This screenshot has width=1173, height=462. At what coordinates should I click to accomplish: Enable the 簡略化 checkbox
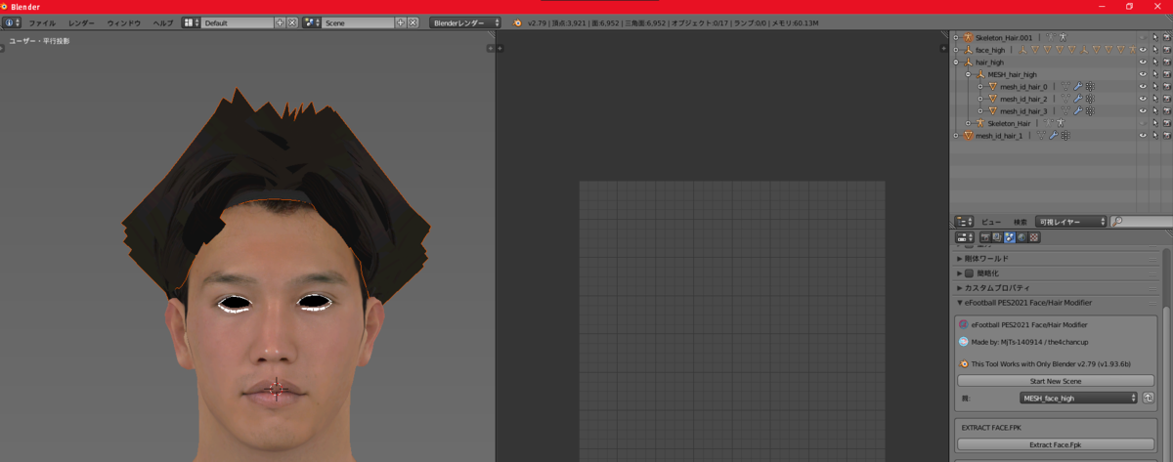click(x=970, y=273)
